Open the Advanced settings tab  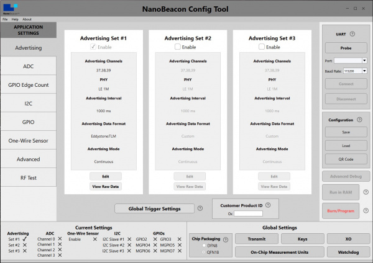(29, 159)
